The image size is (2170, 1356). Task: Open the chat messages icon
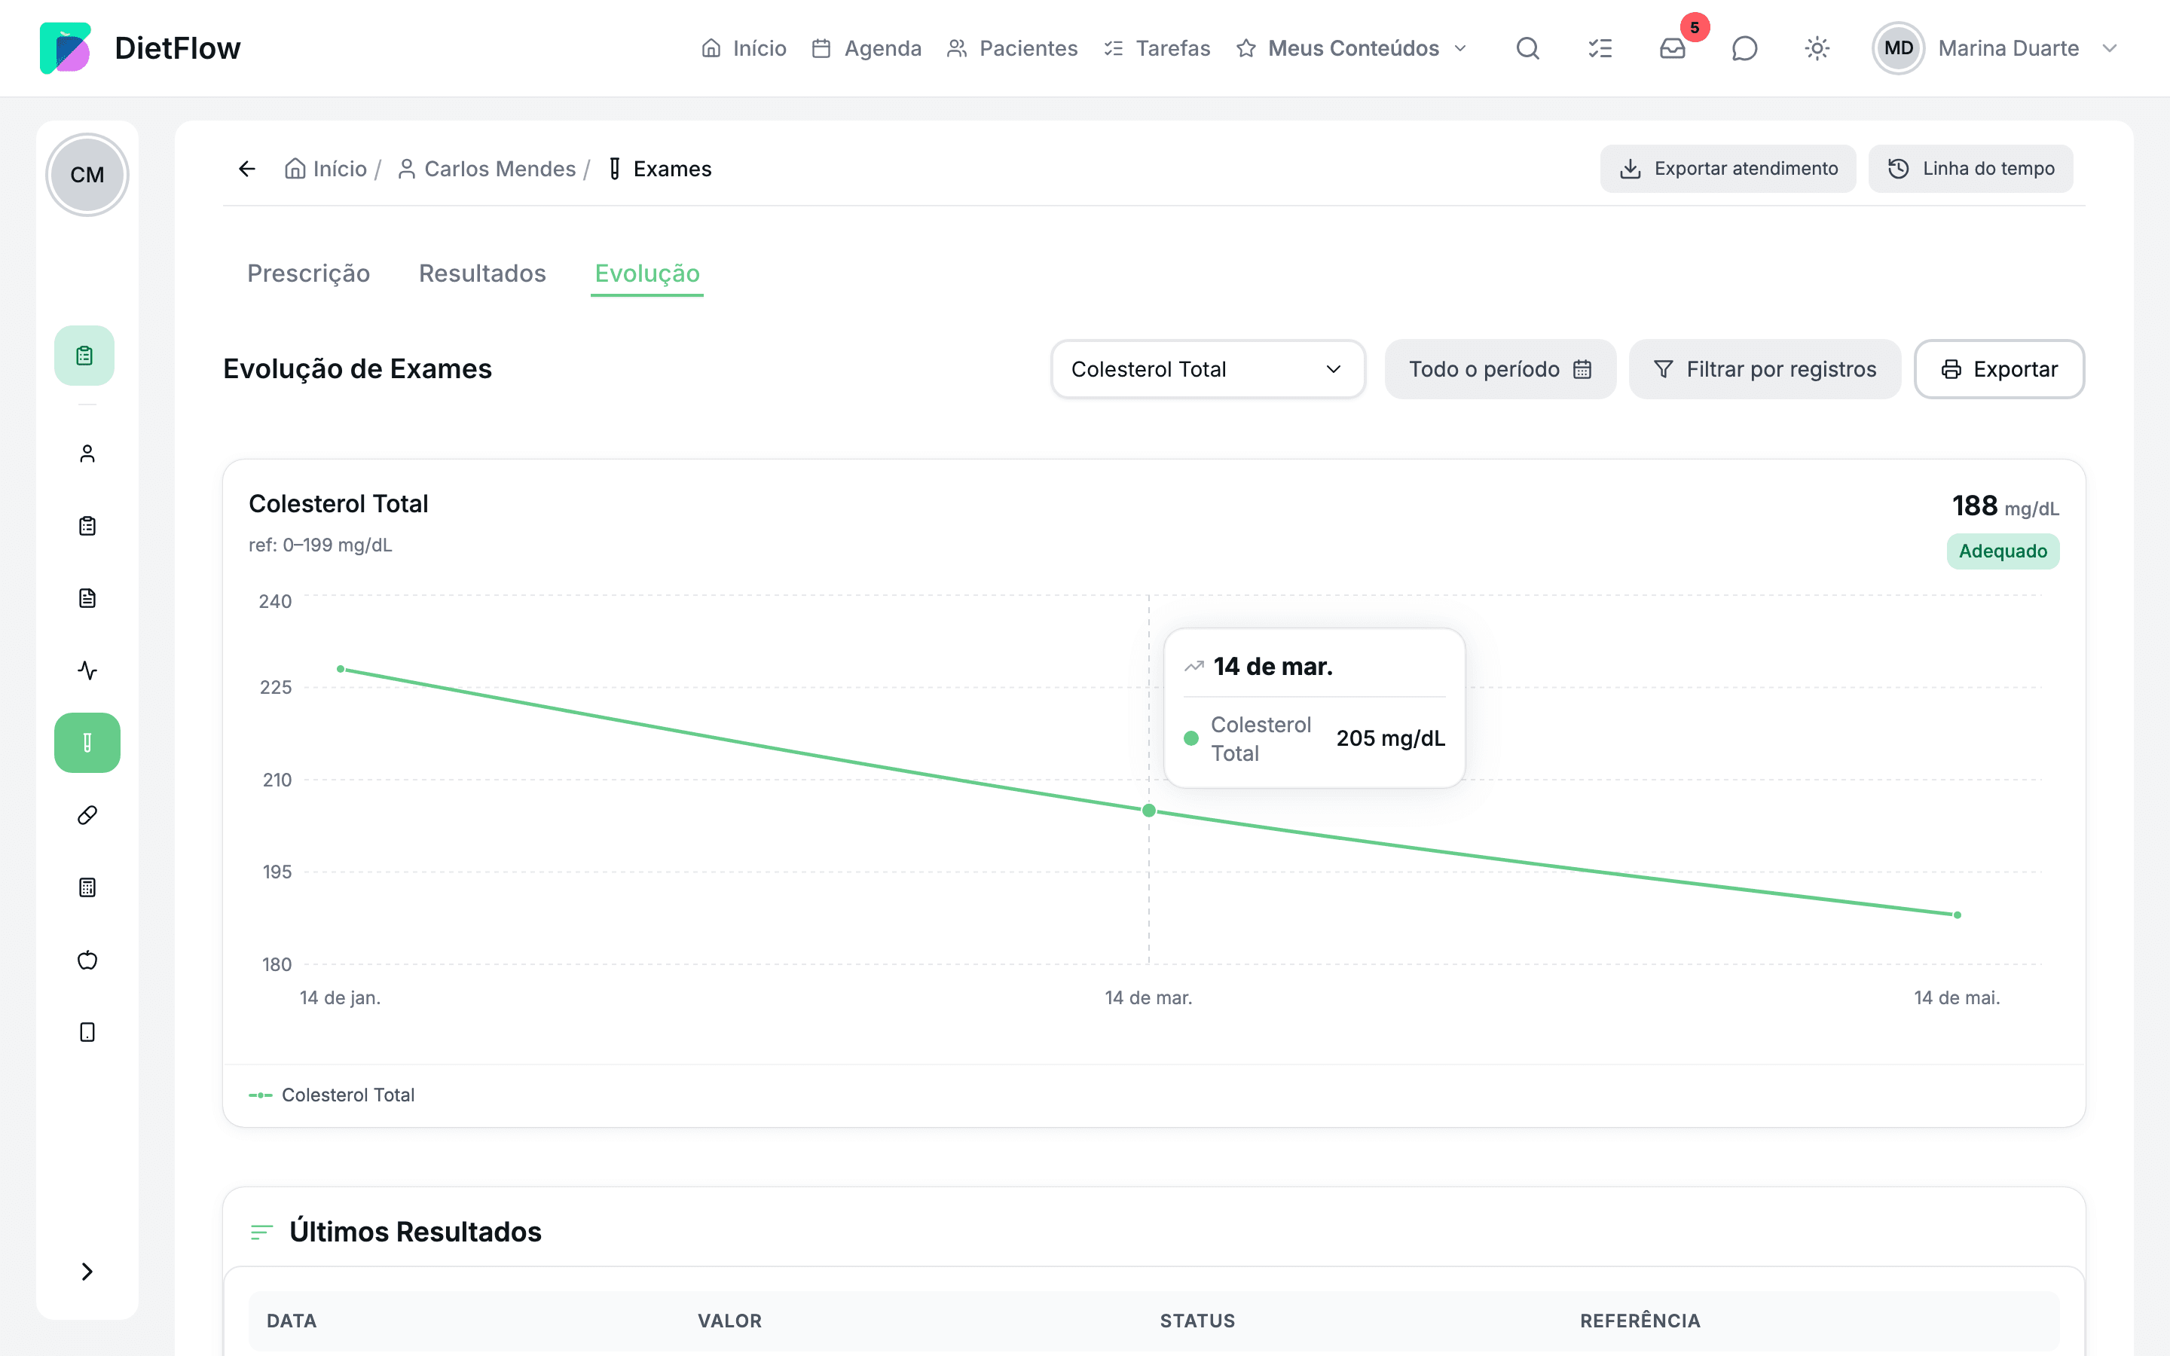(x=1745, y=48)
